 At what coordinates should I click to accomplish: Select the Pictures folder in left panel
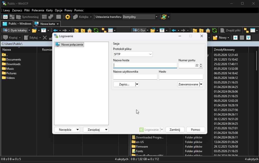click(x=9, y=73)
